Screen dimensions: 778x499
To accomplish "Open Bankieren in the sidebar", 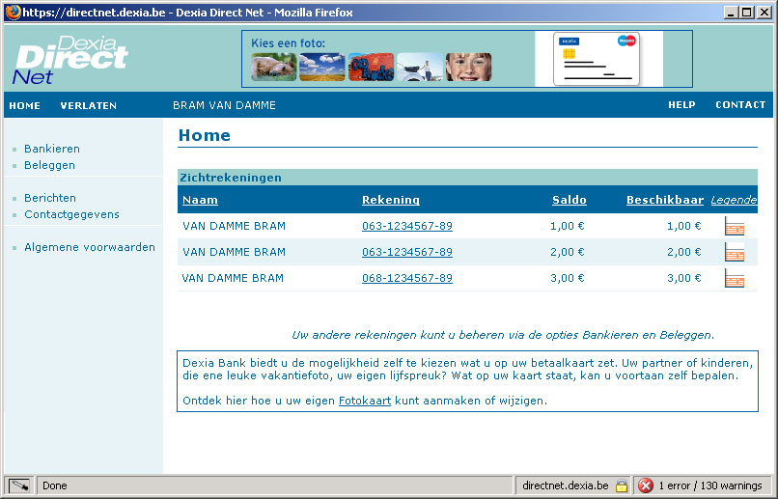I will click(52, 149).
